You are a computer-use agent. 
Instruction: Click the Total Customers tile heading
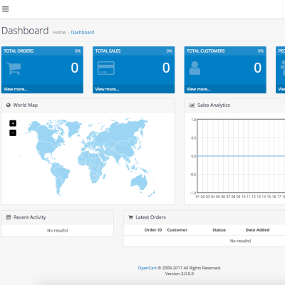coord(206,51)
